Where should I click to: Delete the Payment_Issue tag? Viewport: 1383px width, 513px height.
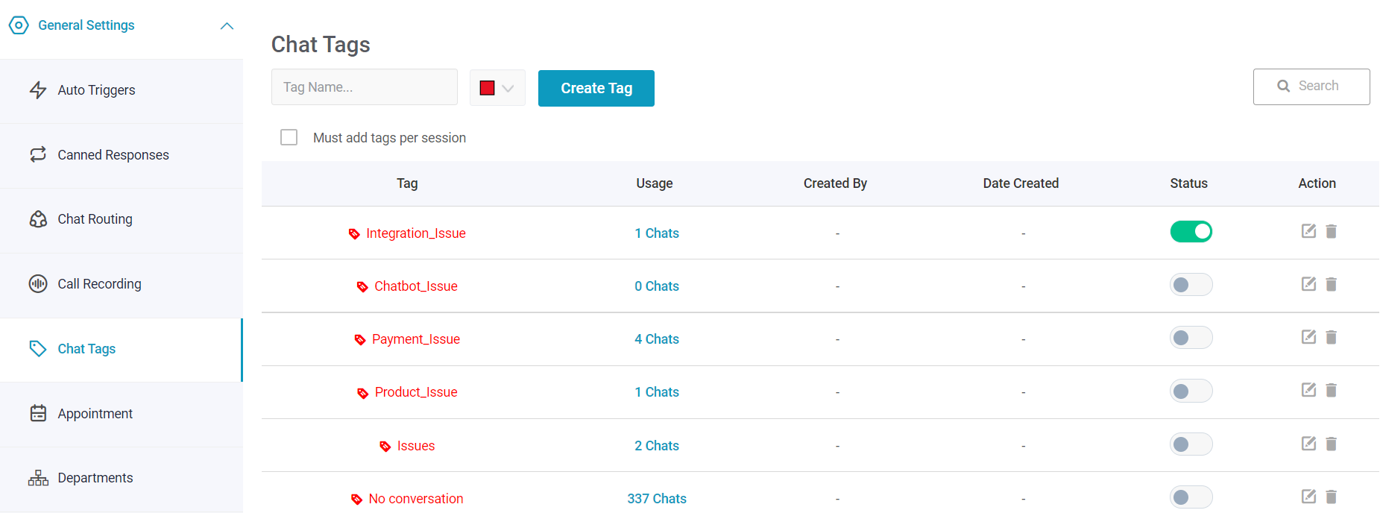[1332, 337]
